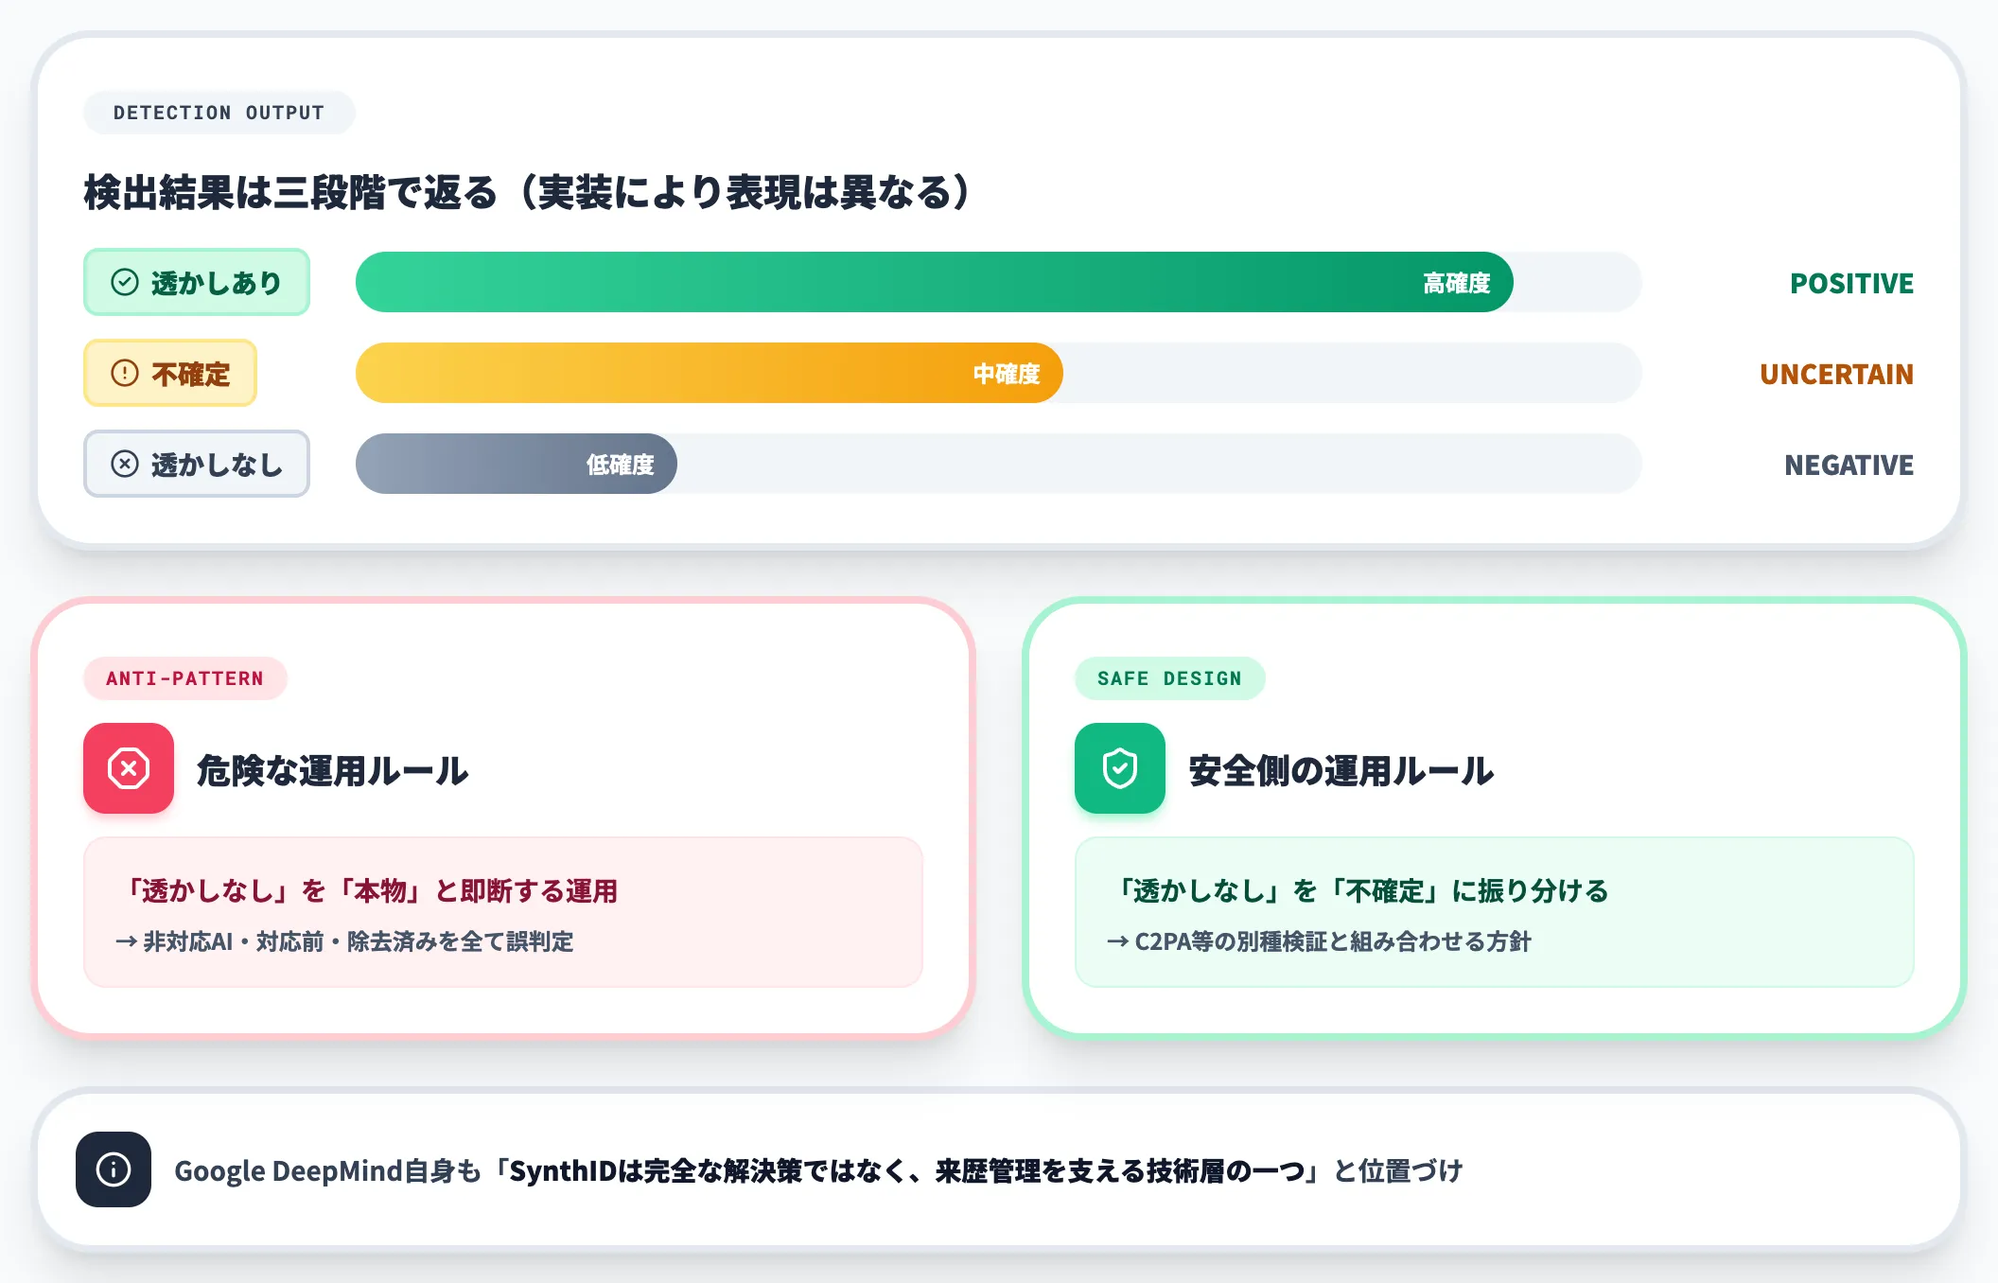Click the NEGATIVE label
The image size is (1998, 1283).
coord(1849,465)
